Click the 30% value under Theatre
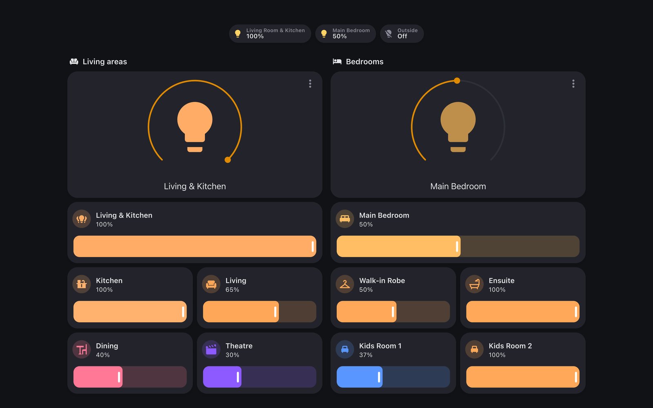The image size is (653, 408). click(x=232, y=355)
